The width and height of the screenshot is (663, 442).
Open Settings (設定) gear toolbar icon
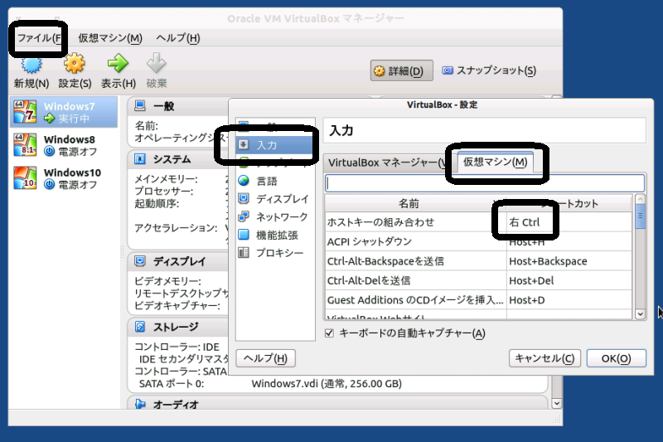click(x=75, y=64)
